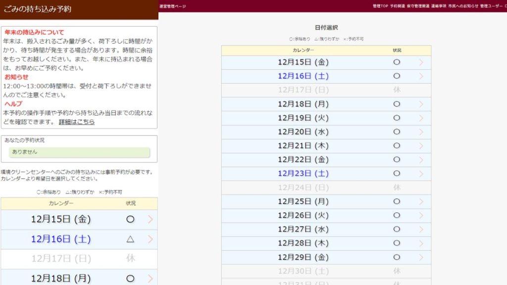
Task: Click the triangle status icon for 12月16日
Action: click(x=130, y=239)
